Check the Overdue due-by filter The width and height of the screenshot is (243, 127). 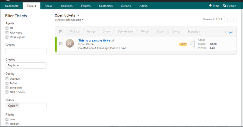tap(7, 79)
